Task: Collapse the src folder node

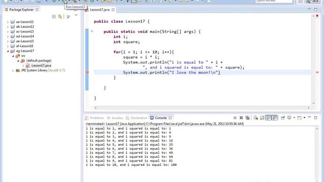Action: click(x=13, y=56)
